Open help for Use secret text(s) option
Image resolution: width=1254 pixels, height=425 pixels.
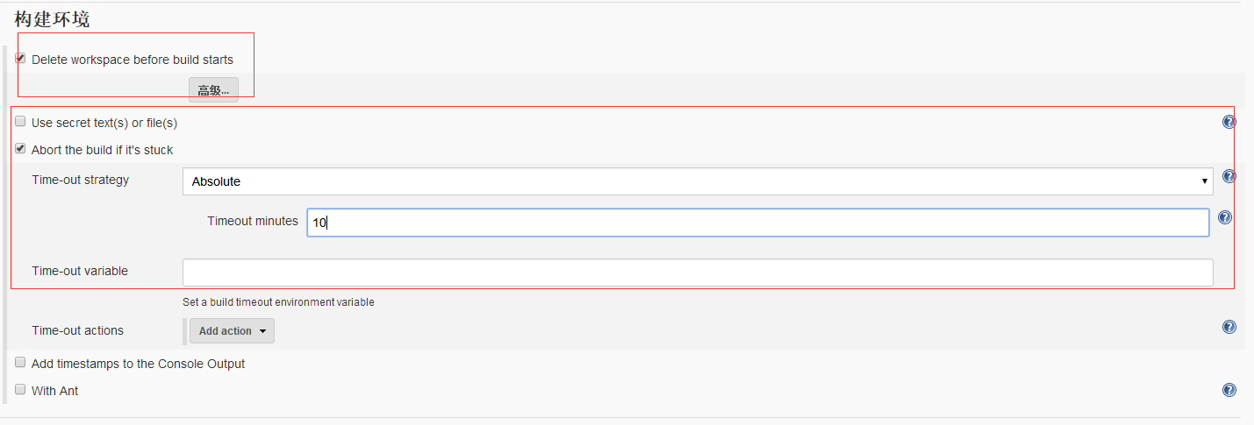[1229, 122]
